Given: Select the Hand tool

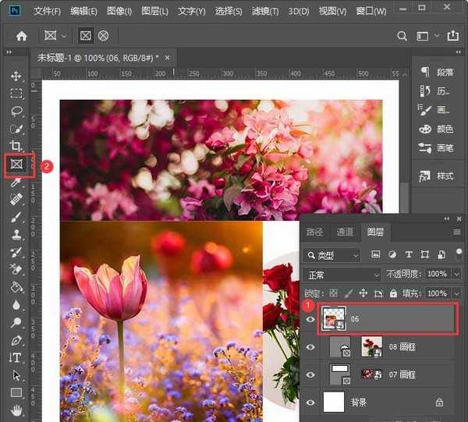Looking at the screenshot, I should coord(16,410).
